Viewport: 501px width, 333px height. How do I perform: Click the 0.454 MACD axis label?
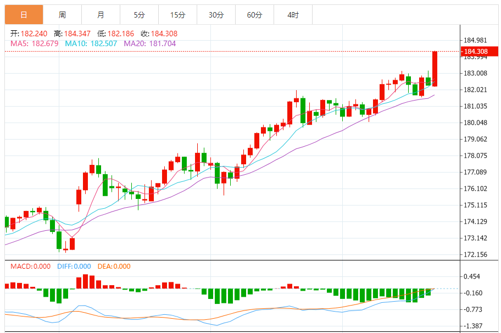(x=473, y=276)
